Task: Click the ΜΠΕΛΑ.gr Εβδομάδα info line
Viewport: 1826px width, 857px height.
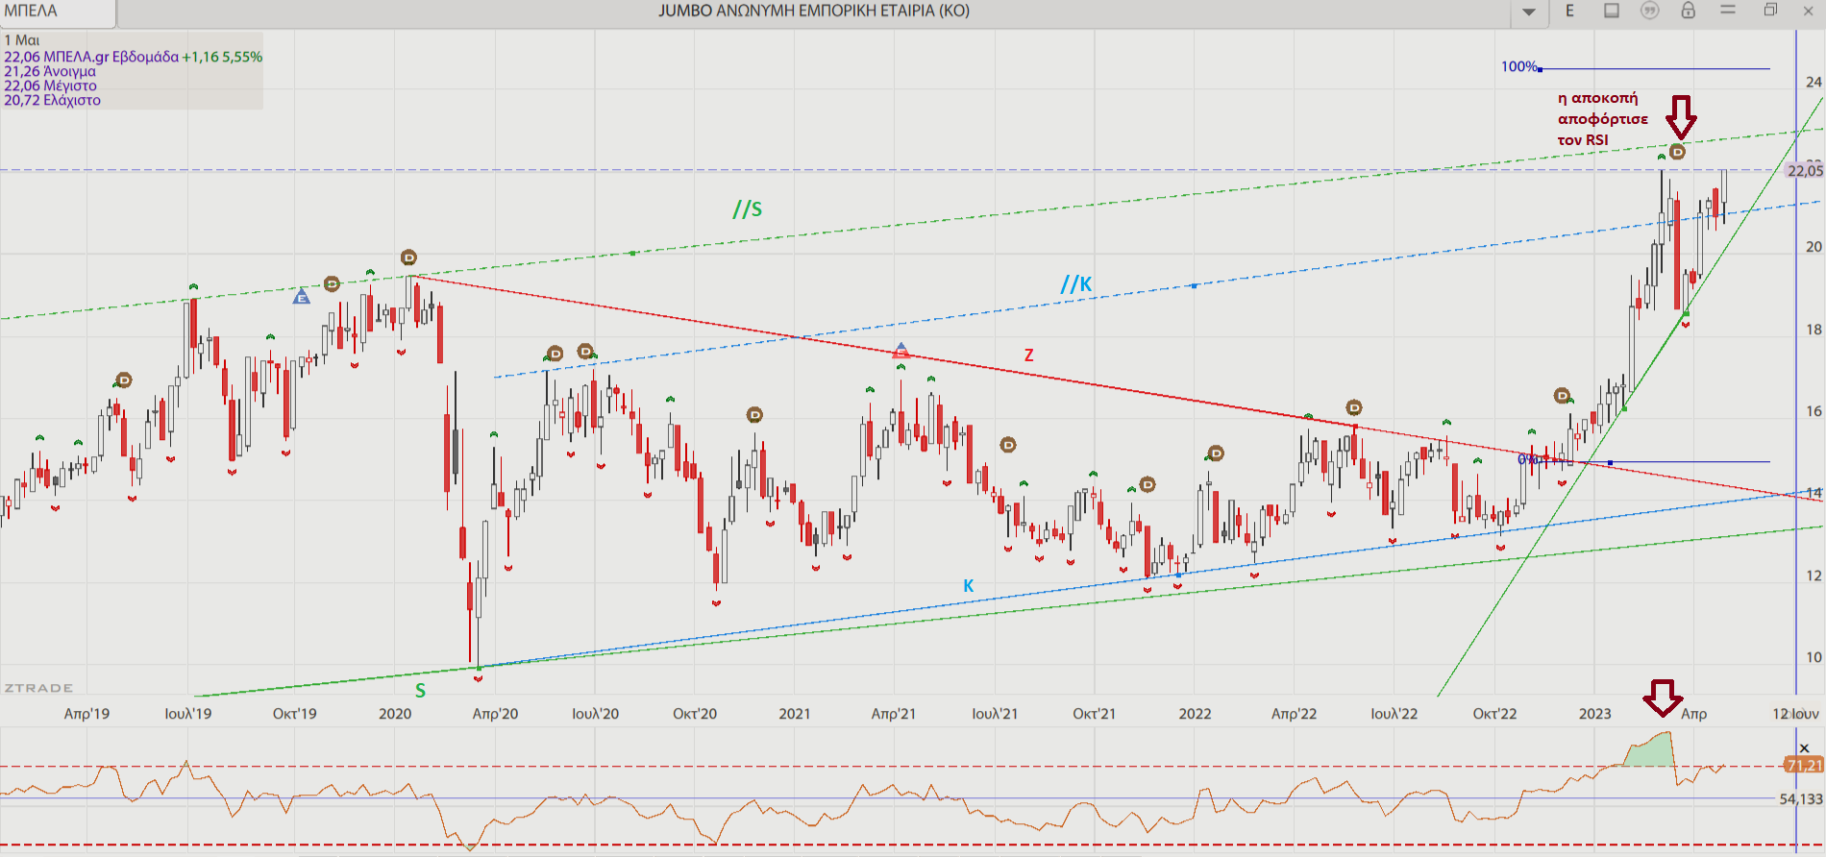Action: tap(133, 57)
